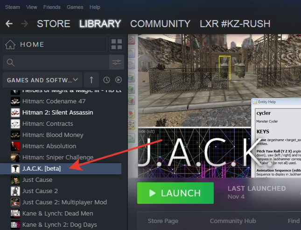Click the sort order arrow icon
The width and height of the screenshot is (301, 230).
(91, 80)
